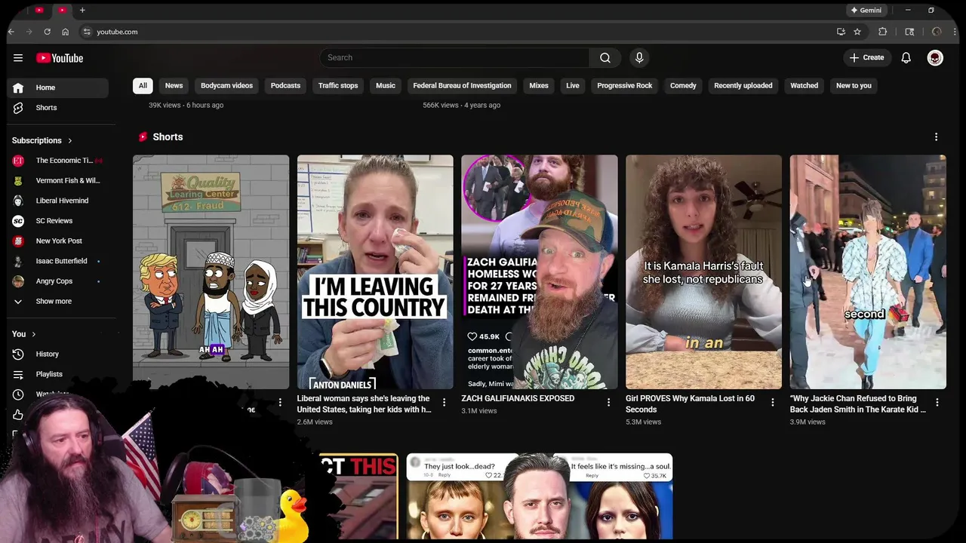Viewport: 966px width, 543px height.
Task: Open options for the cartoon short
Action: click(280, 403)
